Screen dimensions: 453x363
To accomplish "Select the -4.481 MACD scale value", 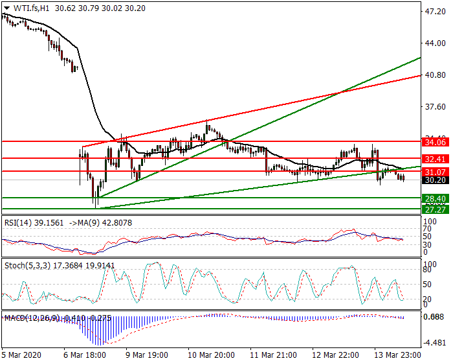I will click(x=434, y=343).
